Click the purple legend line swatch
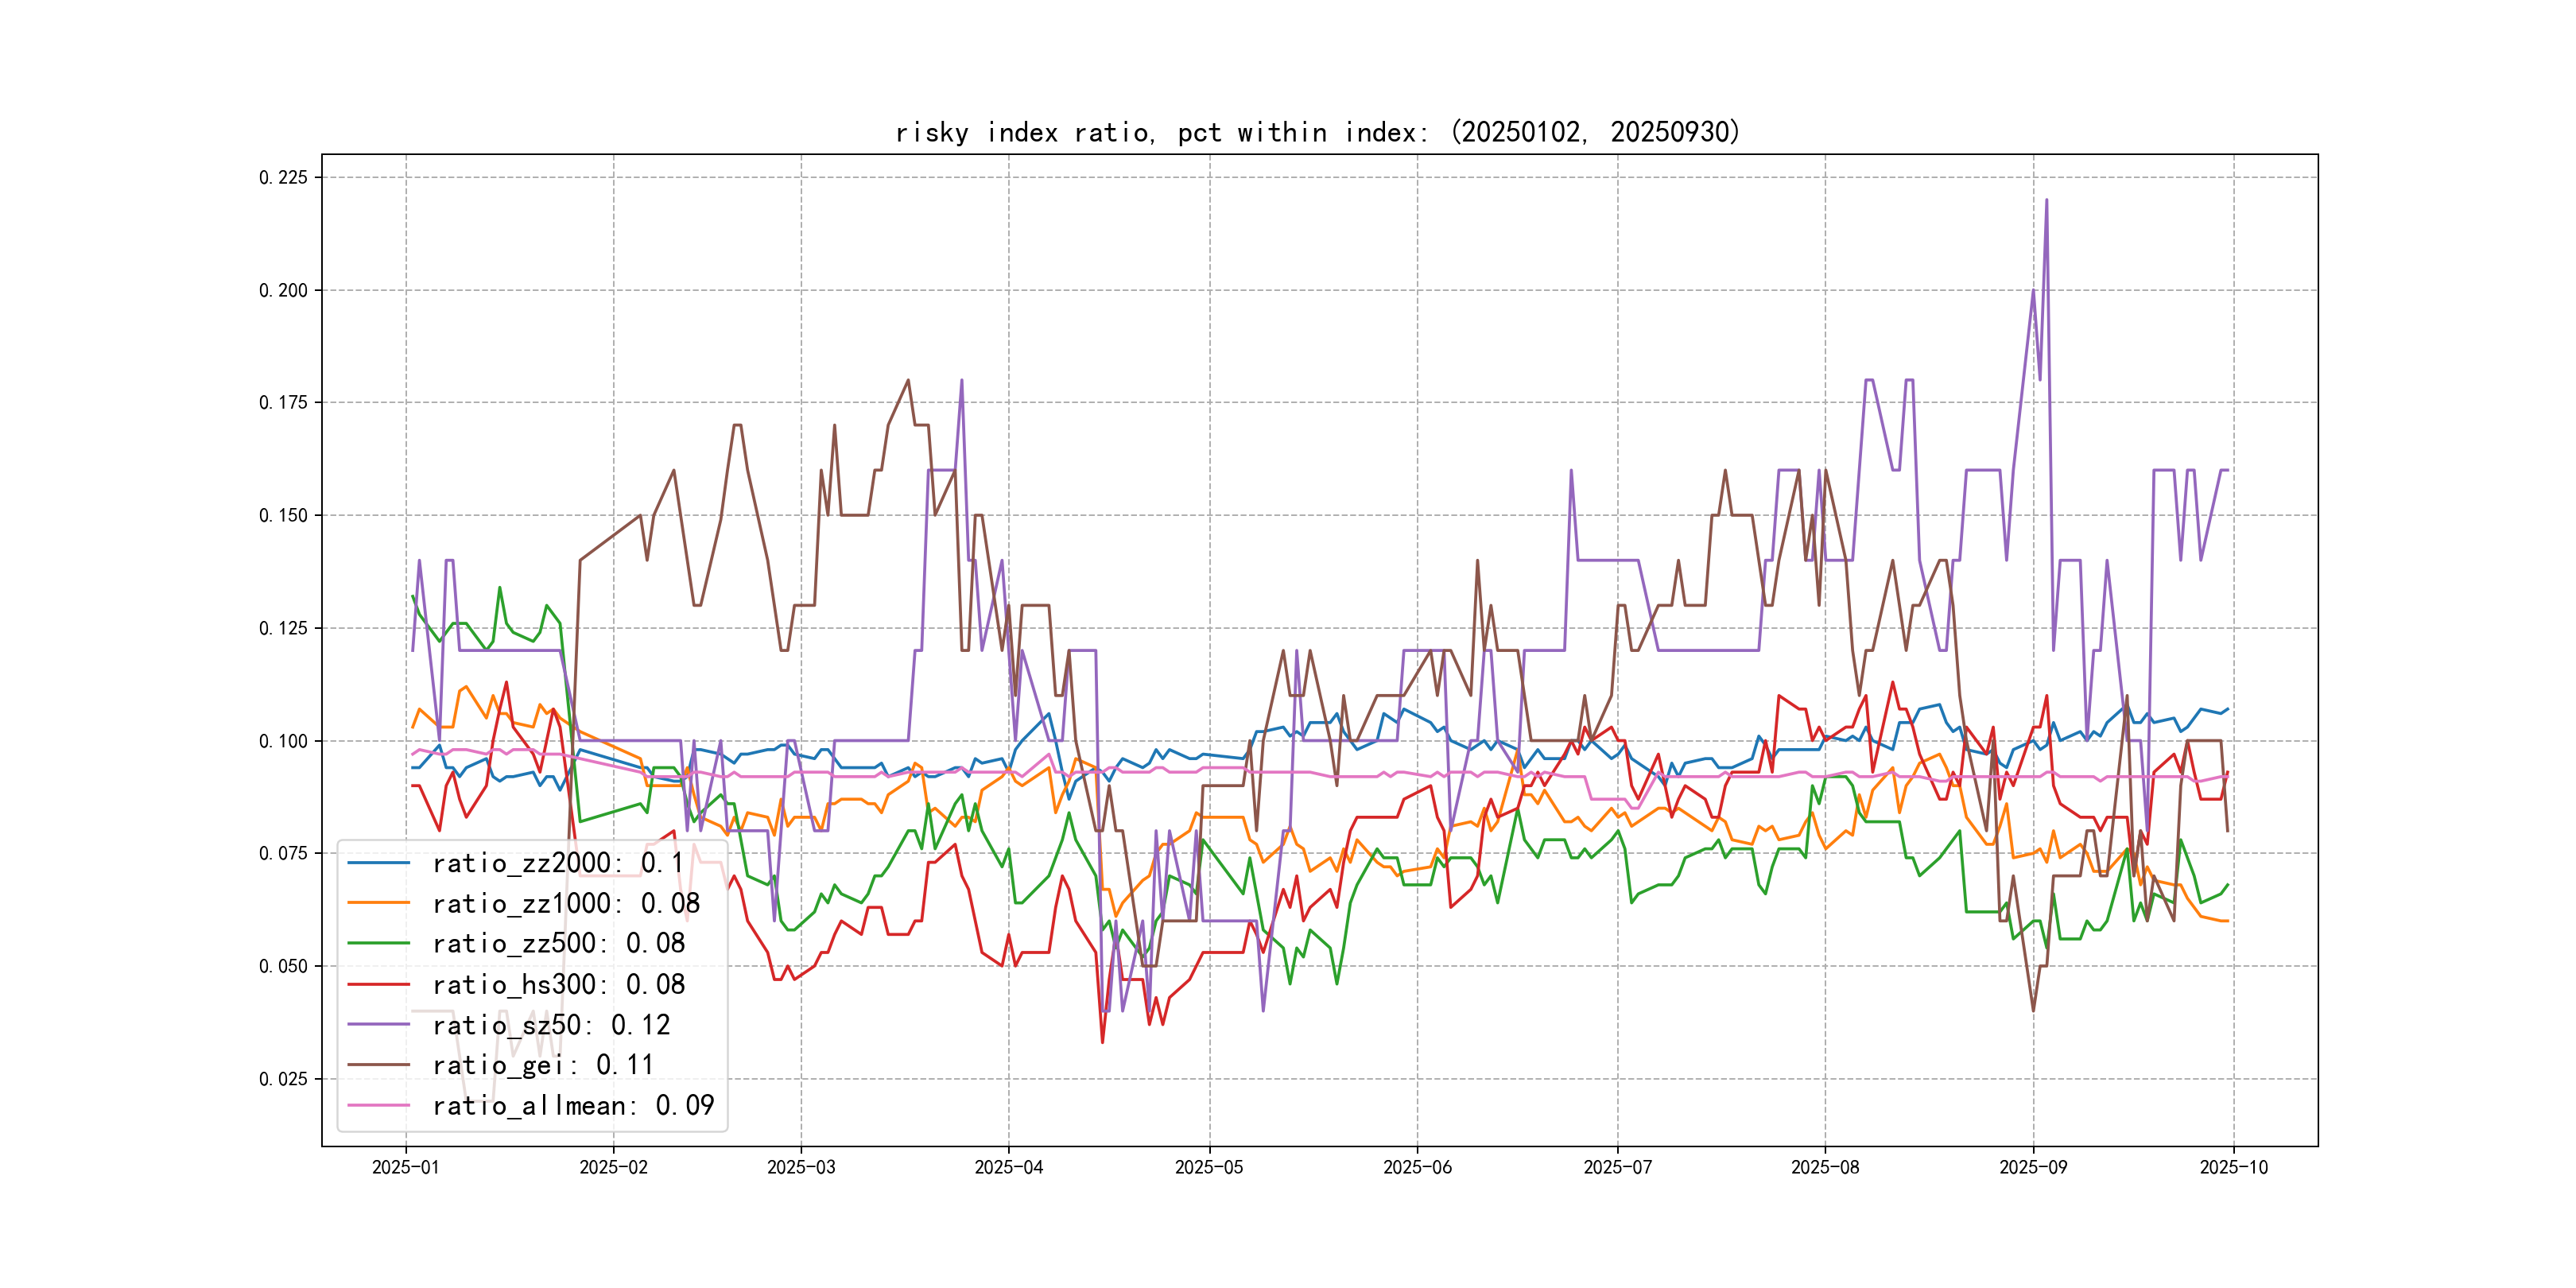Screen dimensions: 2576x1288 click(x=378, y=1025)
